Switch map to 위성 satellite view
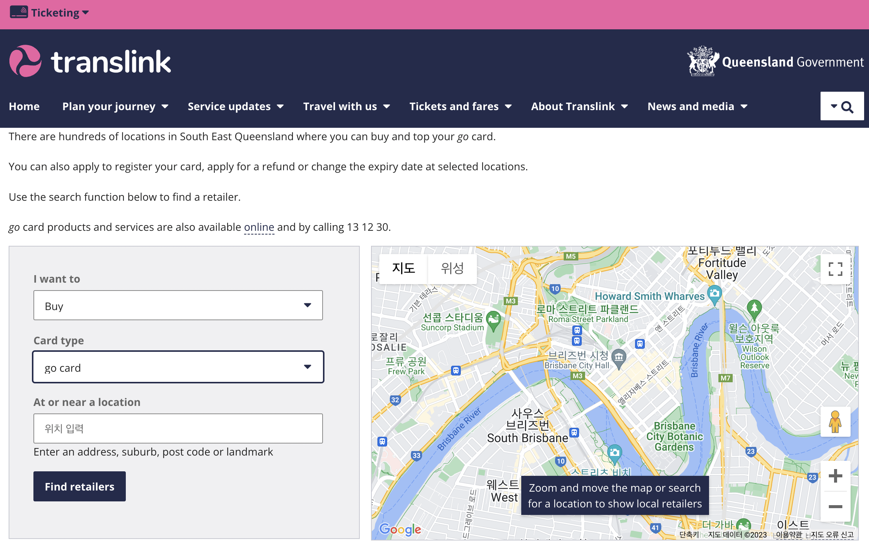 [x=452, y=268]
